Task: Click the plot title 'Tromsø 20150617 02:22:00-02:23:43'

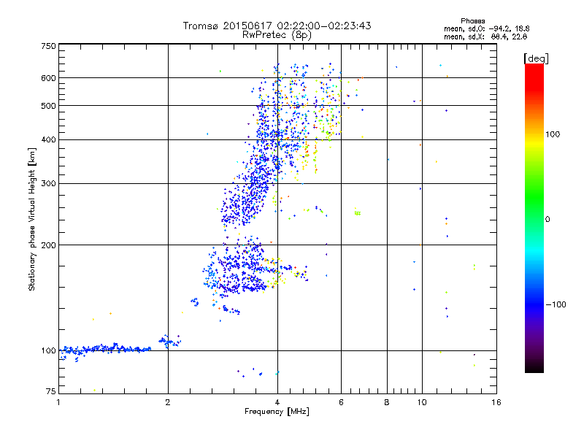Action: pos(277,26)
